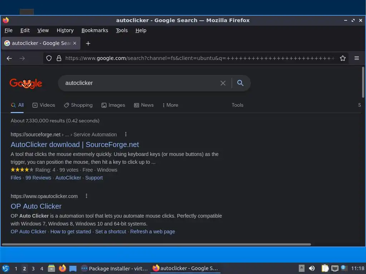Screen dimensions: 366x274
Task: Open the Tools menu in menu bar
Action: click(122, 30)
